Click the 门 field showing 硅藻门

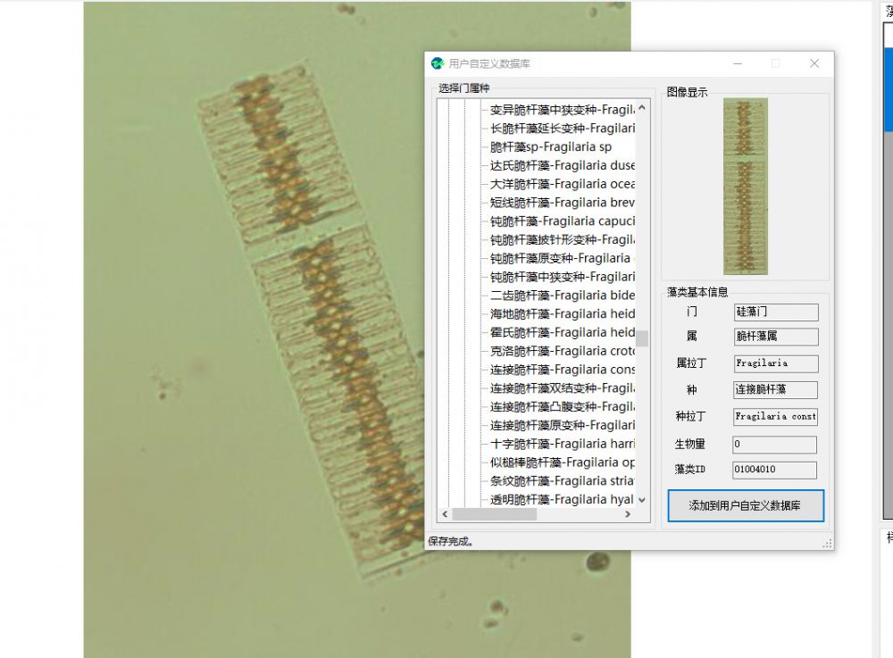tap(774, 312)
